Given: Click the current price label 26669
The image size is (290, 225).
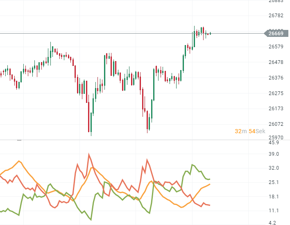Looking at the screenshot, I should 276,33.
